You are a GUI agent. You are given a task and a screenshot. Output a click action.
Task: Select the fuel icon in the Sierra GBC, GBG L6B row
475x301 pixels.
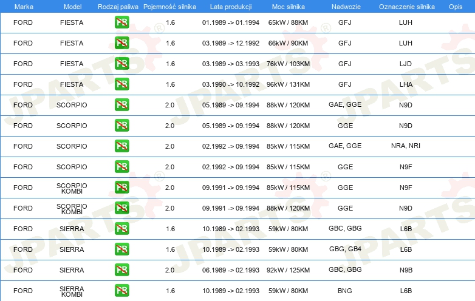121,229
